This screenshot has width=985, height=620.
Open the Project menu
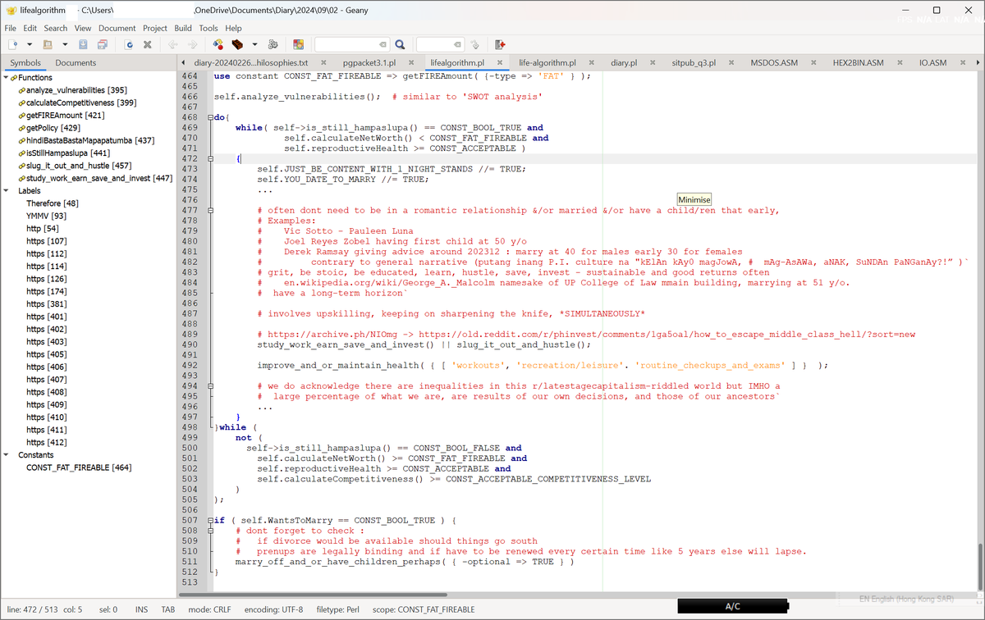coord(155,28)
